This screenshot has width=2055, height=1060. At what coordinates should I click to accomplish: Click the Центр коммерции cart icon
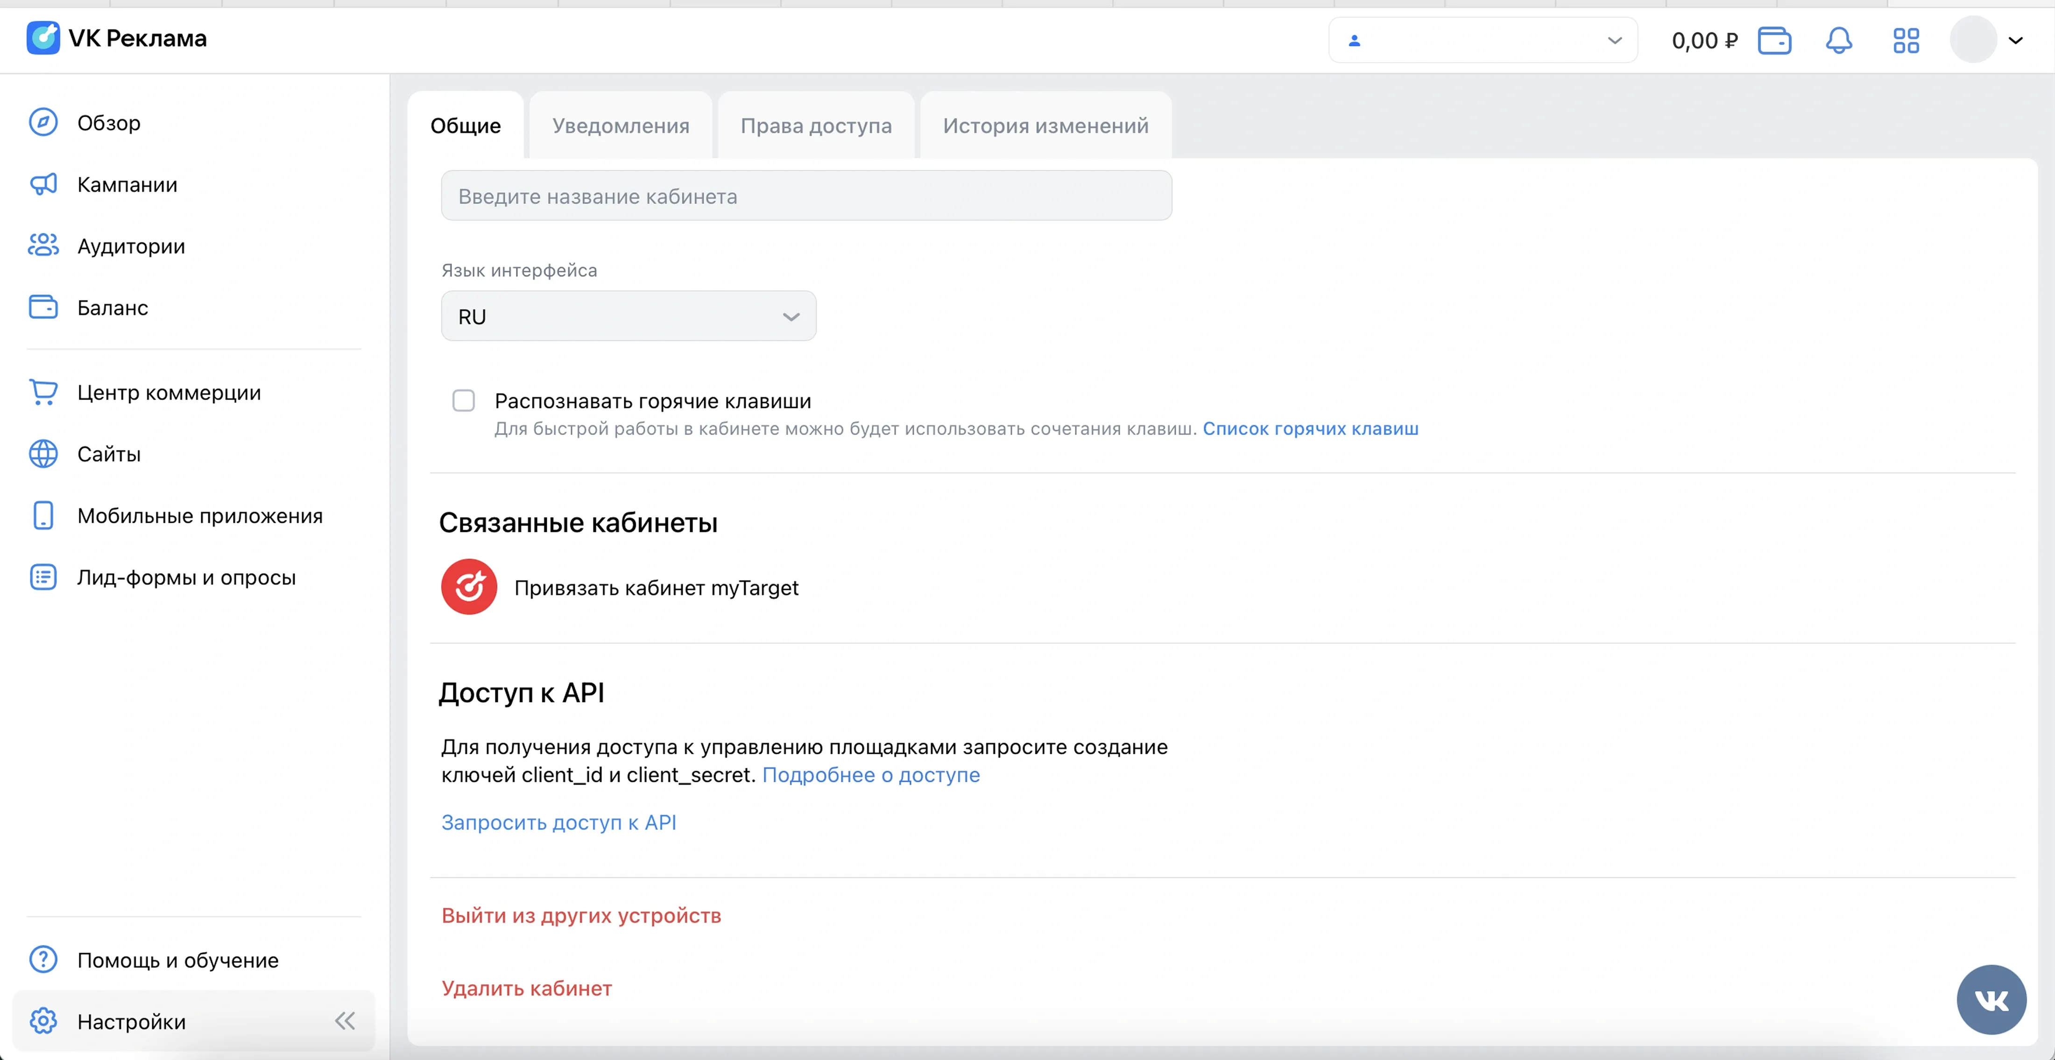tap(43, 392)
